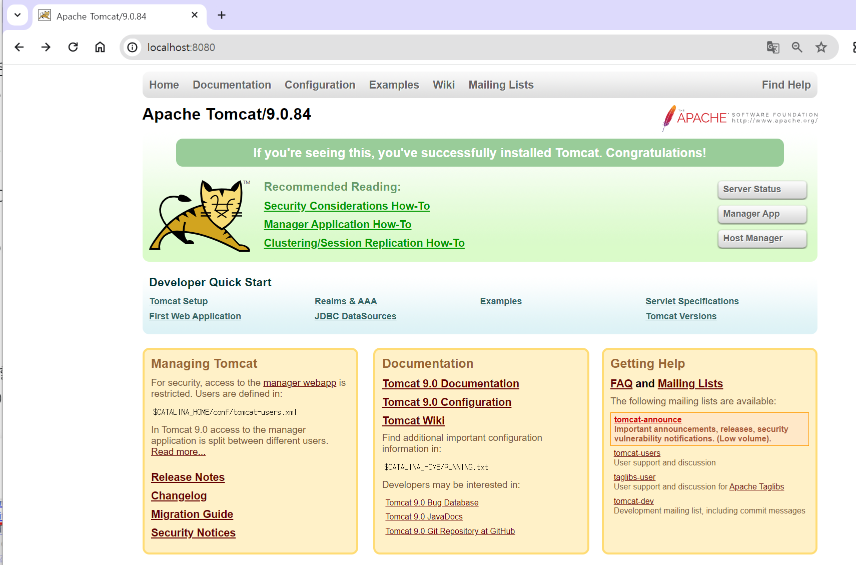Open Examples link under Developer Quick Start
This screenshot has height=565, width=856.
pos(501,301)
